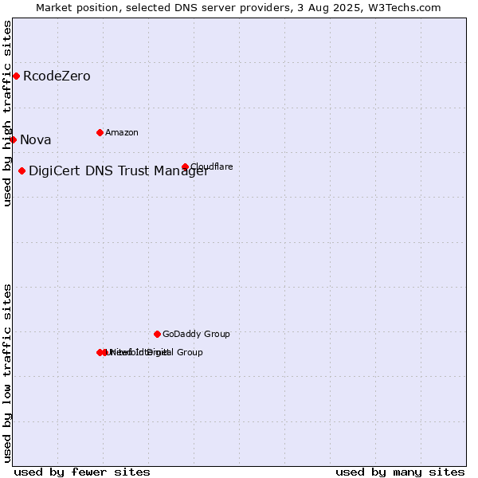Image resolution: width=478 pixels, height=478 pixels.
Task: Click the Cloudflare red data point
Action: 185,167
